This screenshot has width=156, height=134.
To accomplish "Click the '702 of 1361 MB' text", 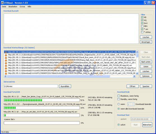I will 94,100.
